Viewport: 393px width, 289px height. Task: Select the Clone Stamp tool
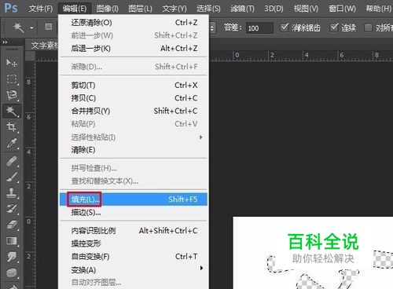(x=12, y=193)
